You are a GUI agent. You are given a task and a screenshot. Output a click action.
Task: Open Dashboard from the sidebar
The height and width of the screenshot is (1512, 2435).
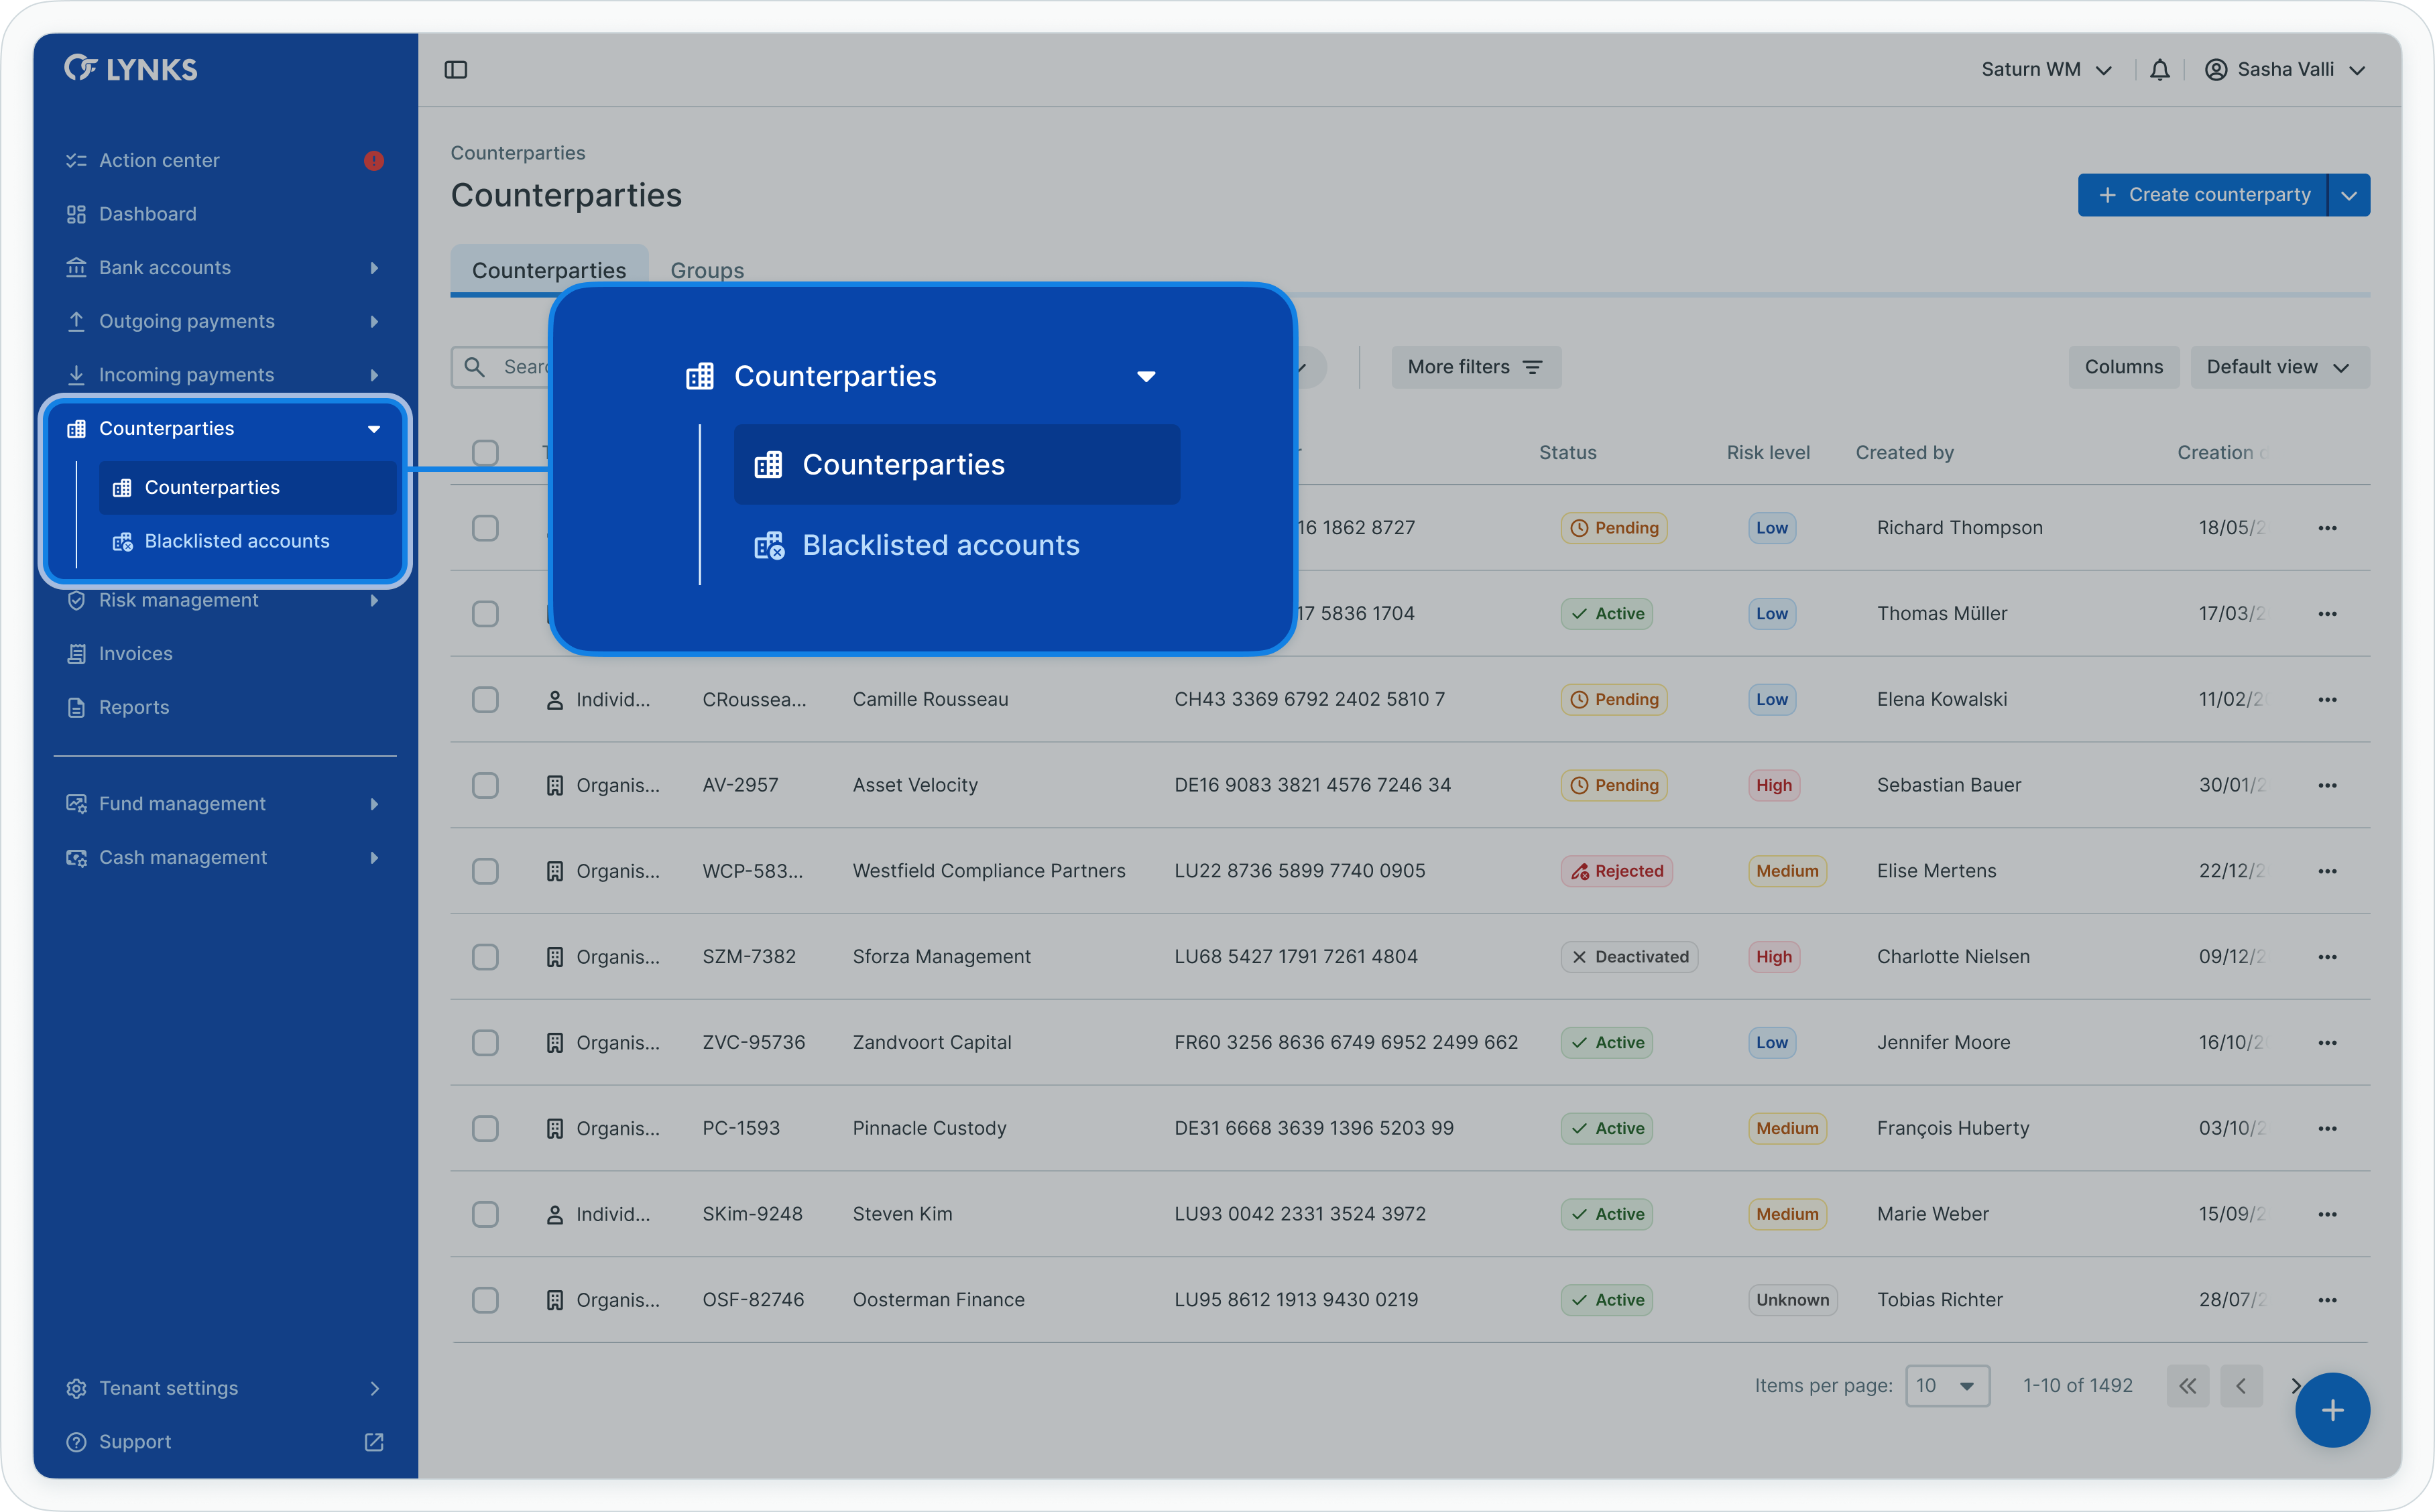click(x=148, y=214)
